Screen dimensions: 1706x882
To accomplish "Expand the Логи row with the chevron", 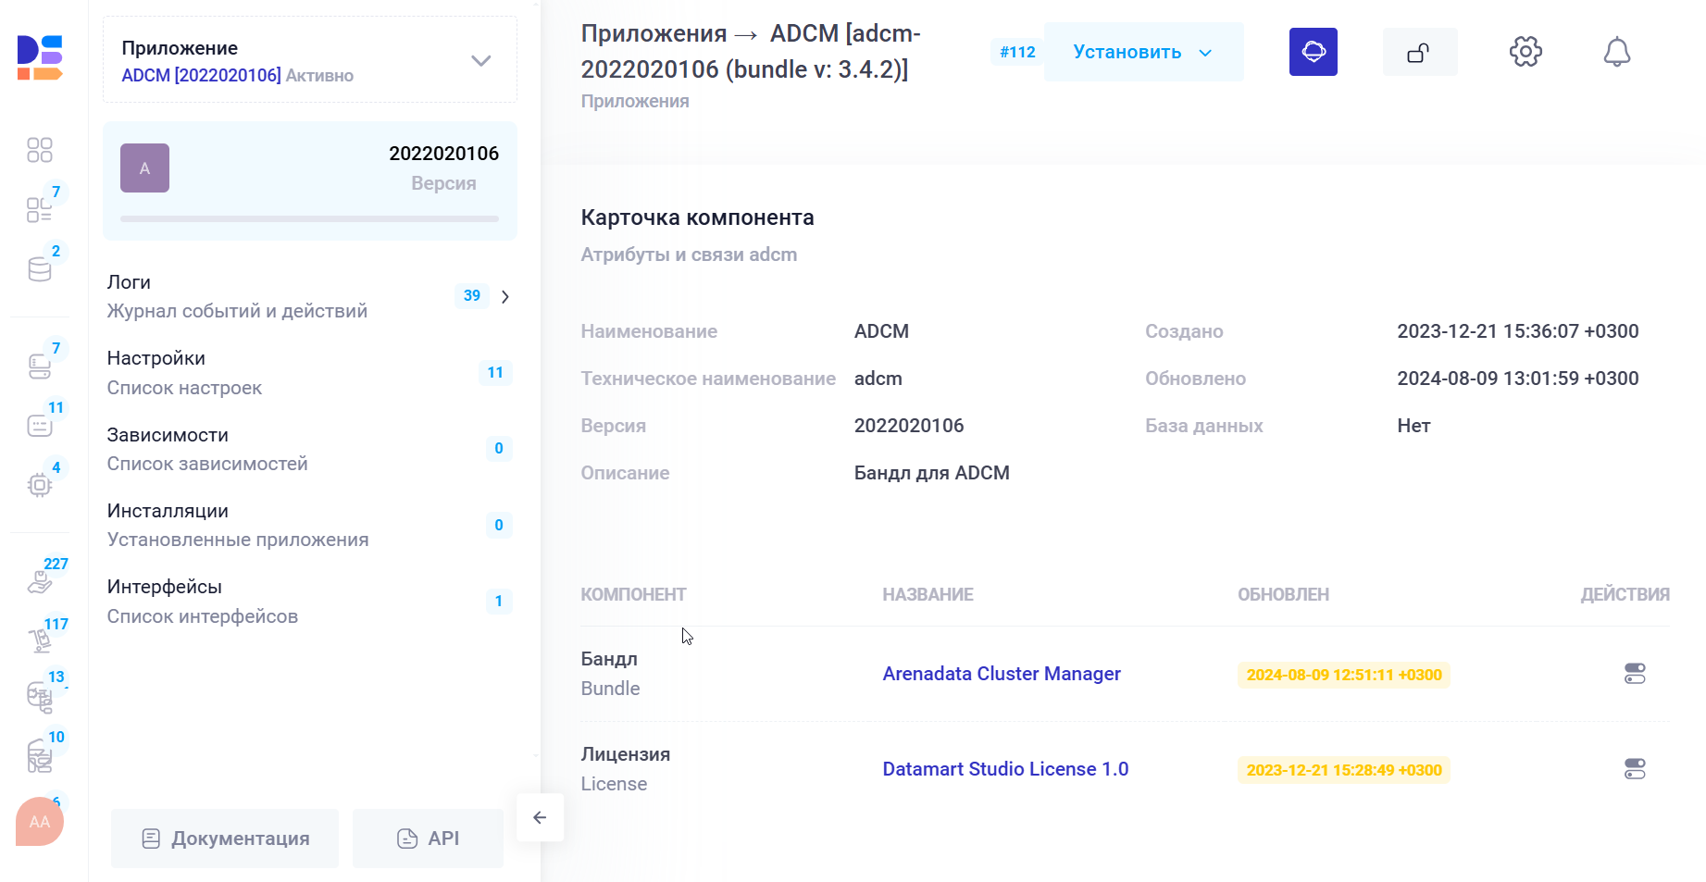I will [x=504, y=296].
